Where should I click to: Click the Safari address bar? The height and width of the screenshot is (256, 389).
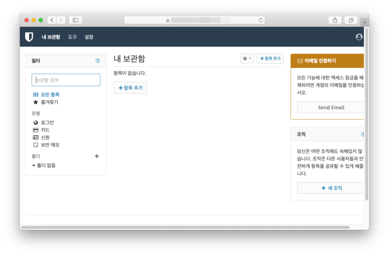[194, 20]
